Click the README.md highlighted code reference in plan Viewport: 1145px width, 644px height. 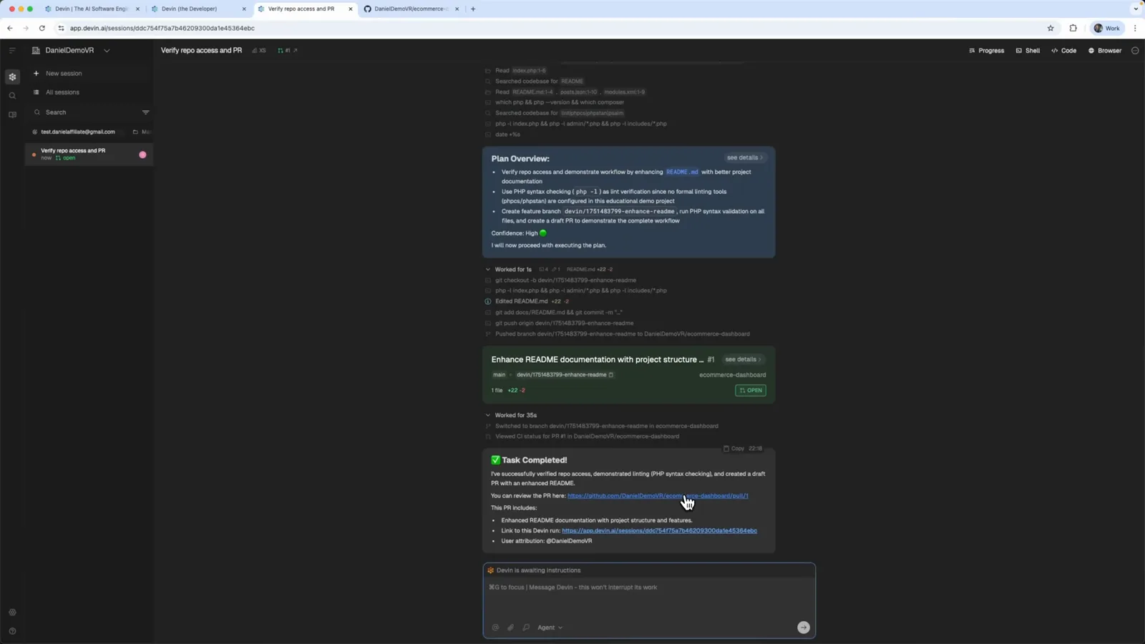point(682,172)
